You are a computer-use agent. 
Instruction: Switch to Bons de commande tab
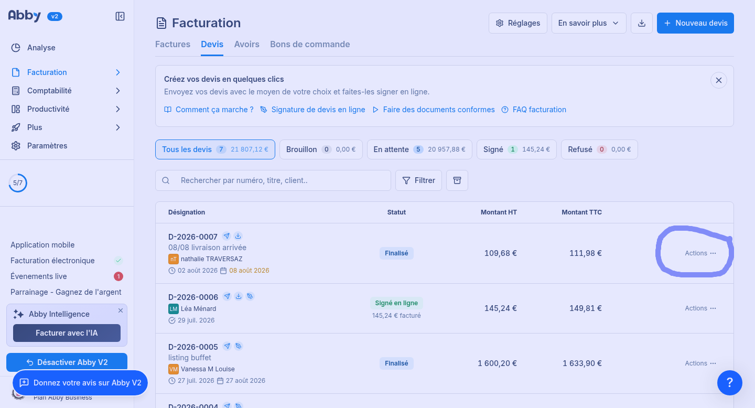pyautogui.click(x=310, y=44)
